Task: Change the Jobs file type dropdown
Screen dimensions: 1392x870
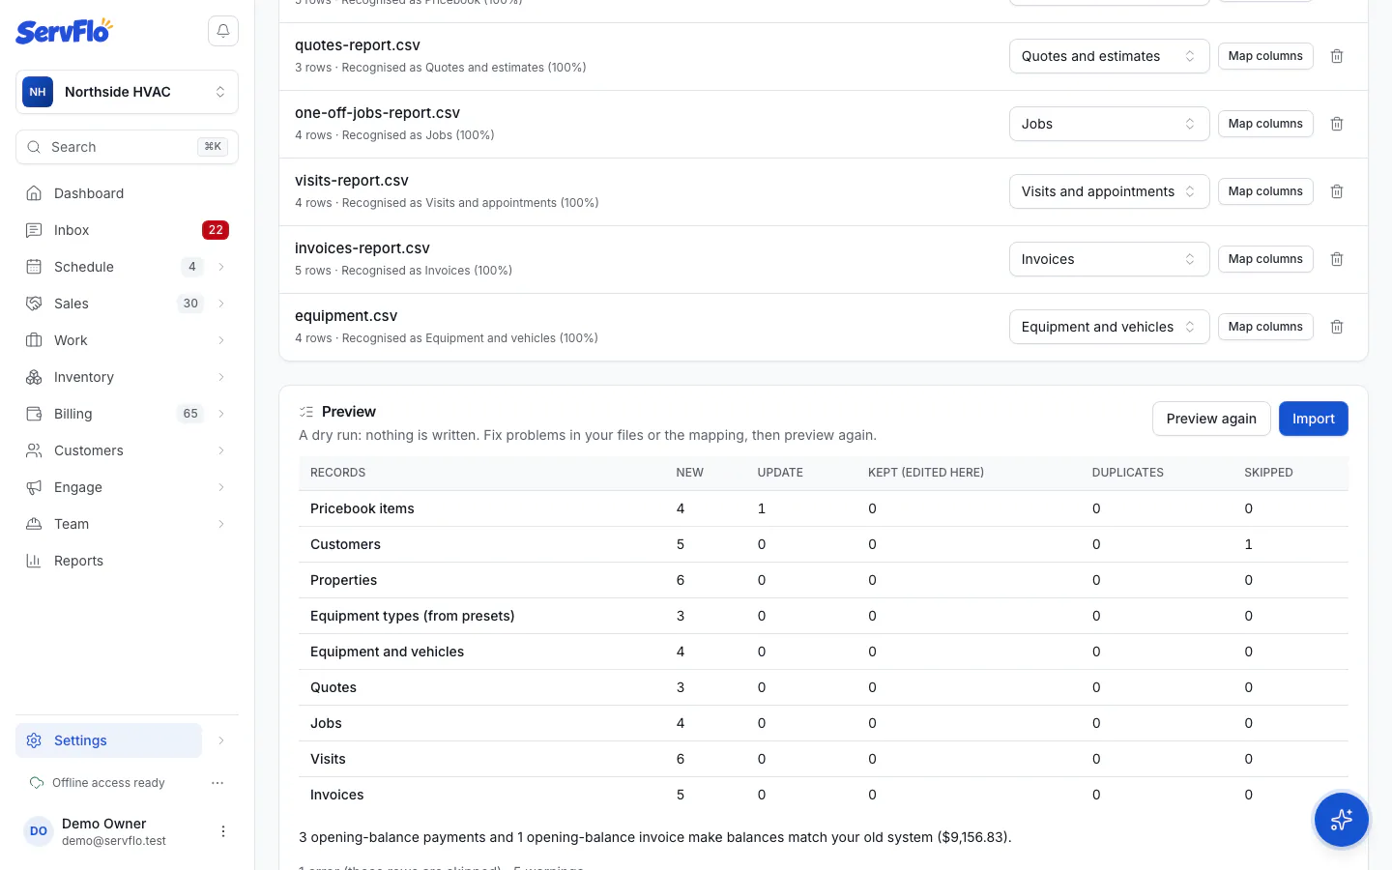Action: point(1109,124)
